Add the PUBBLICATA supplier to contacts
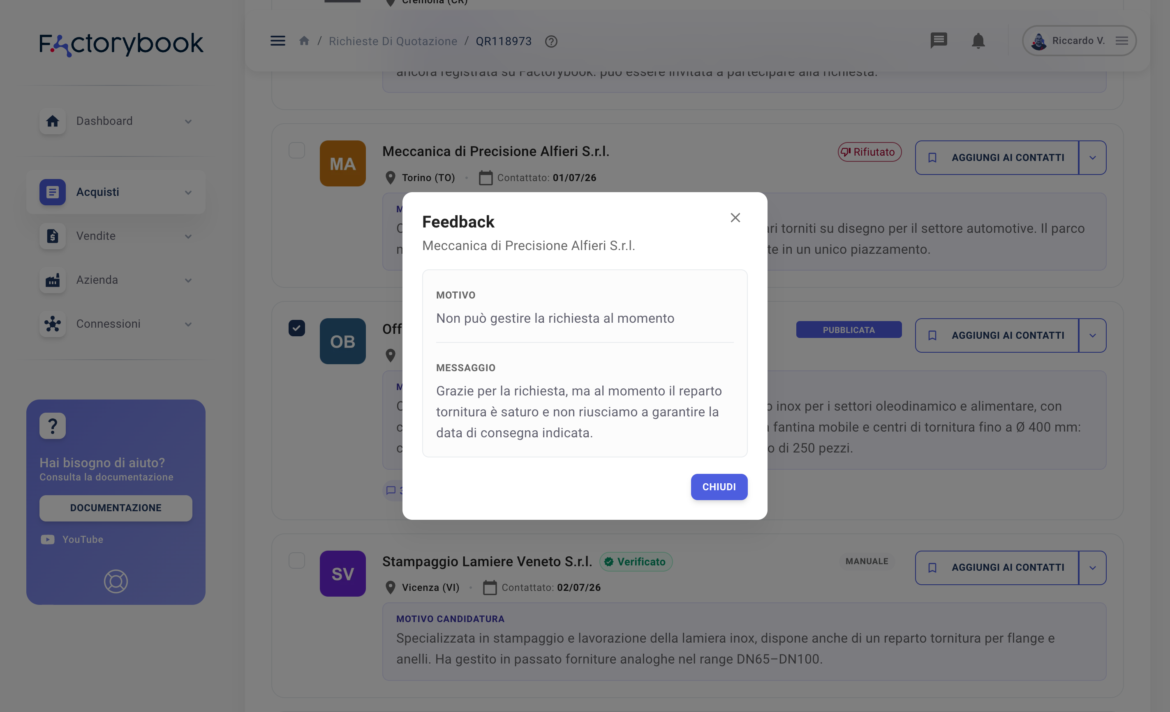 click(x=997, y=335)
